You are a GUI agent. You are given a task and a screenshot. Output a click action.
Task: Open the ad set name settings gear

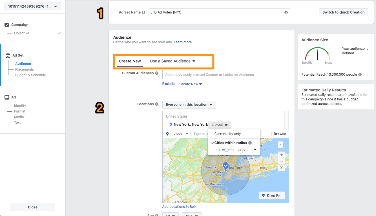pyautogui.click(x=286, y=12)
